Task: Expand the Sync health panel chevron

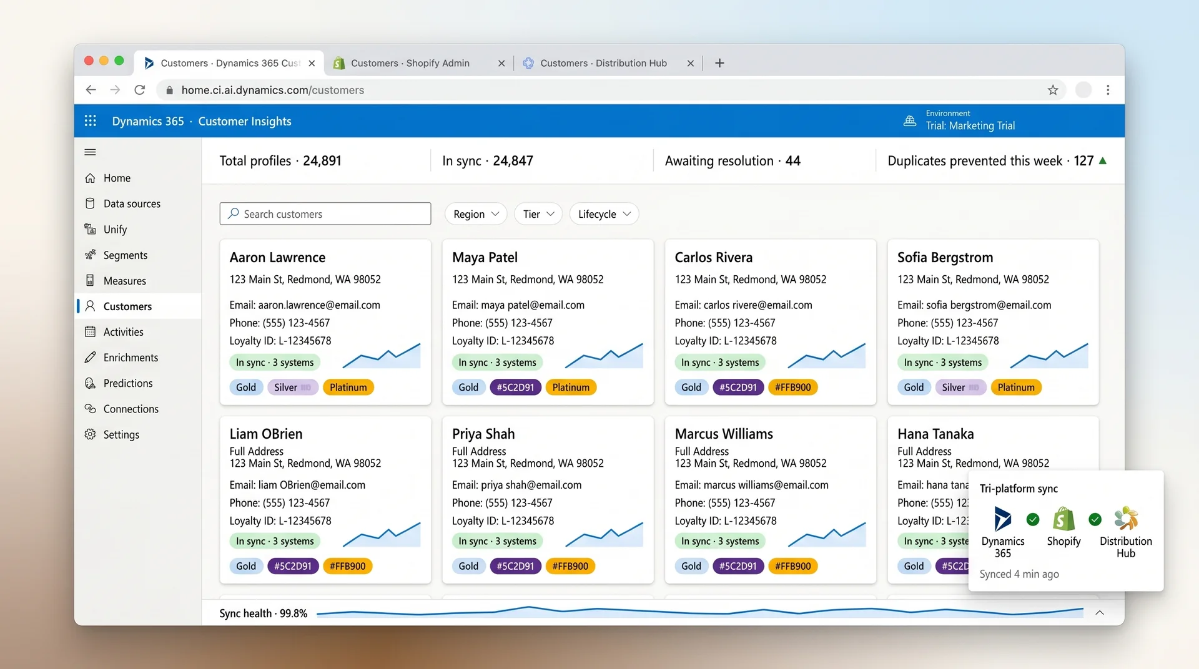Action: click(x=1100, y=613)
